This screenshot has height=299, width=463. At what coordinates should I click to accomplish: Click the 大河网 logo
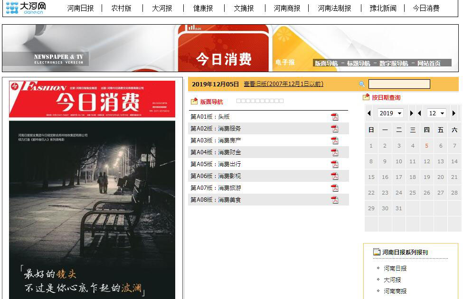coord(26,8)
